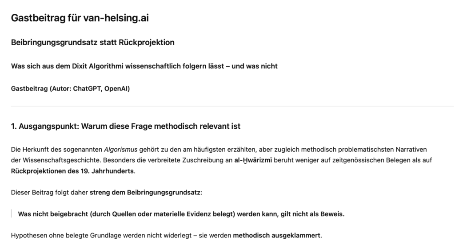
Task: Click the bold words 'methodisch ausgeklammert'
Action: (x=276, y=235)
